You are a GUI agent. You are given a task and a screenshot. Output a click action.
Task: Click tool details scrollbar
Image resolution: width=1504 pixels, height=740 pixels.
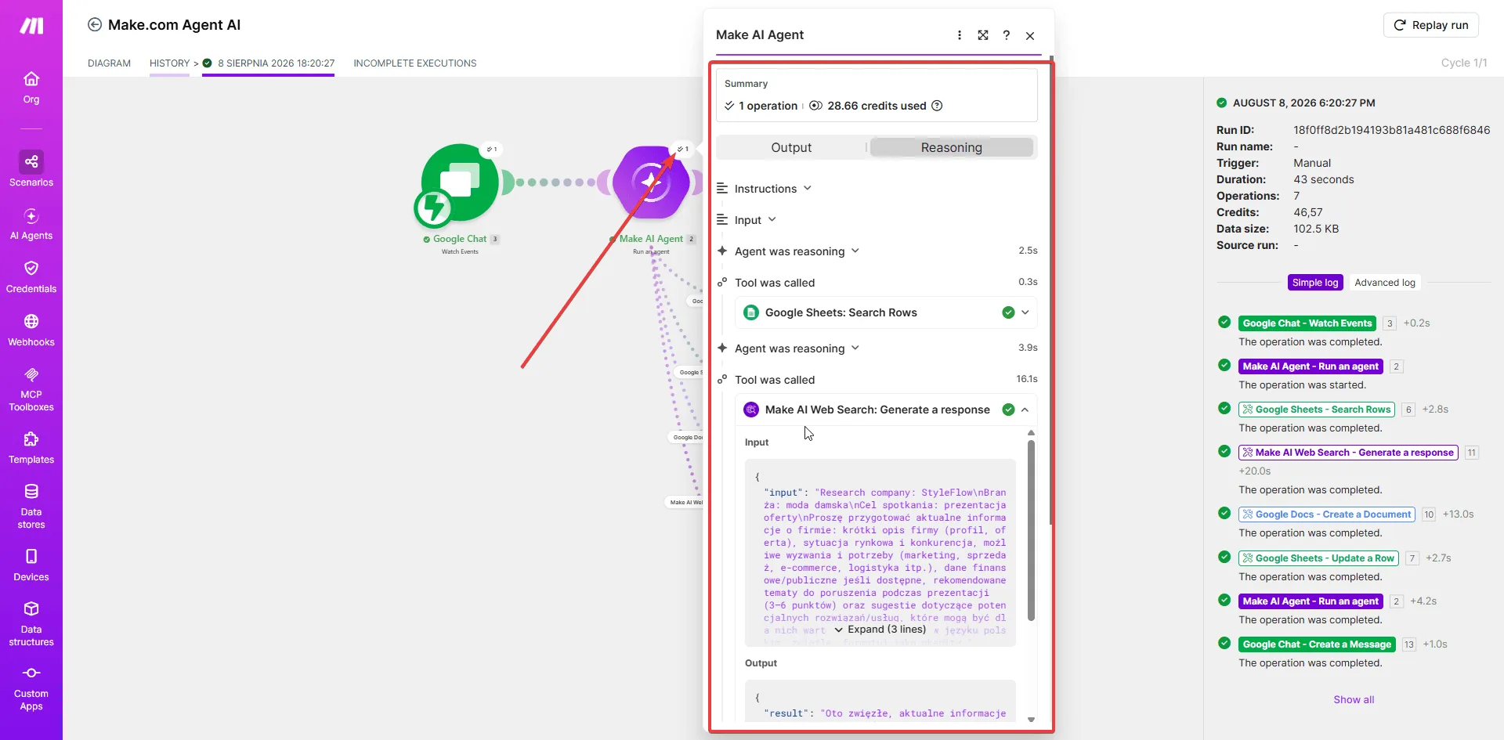coord(1031,530)
